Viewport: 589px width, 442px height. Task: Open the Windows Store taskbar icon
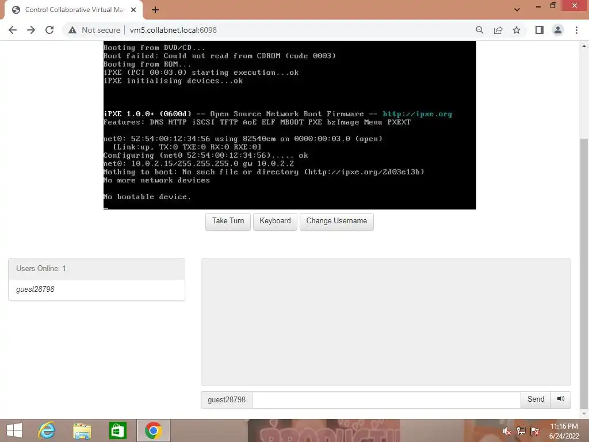pyautogui.click(x=117, y=430)
